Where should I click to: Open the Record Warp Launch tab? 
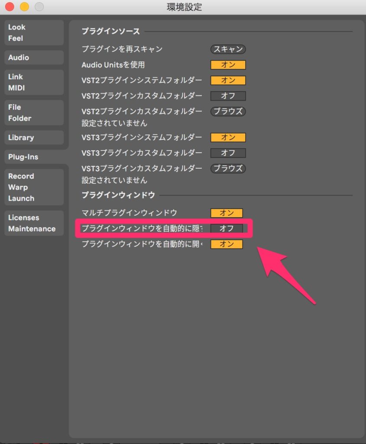point(34,187)
